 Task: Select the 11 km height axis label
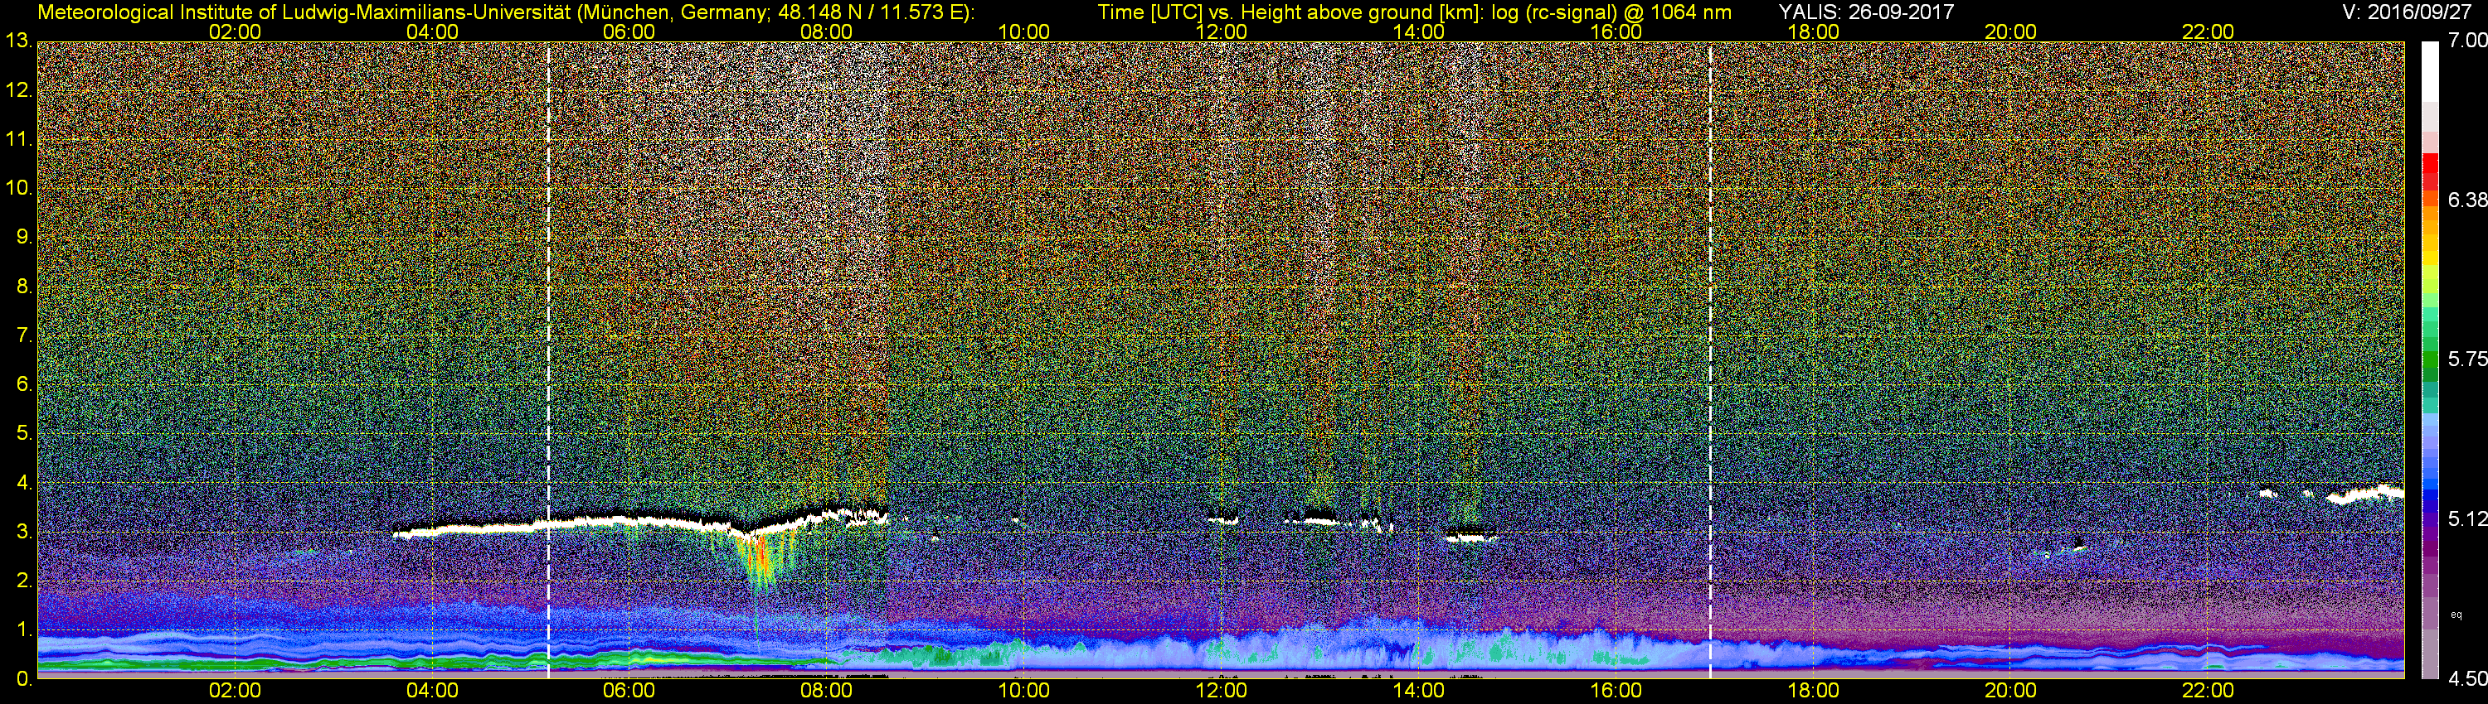click(18, 140)
